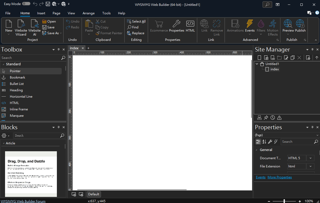Open Motion Effects tool

273,28
